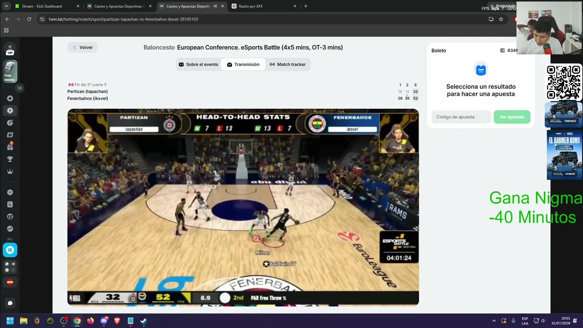Click the Boleto panel heading
Viewport: 583px width, 328px height.
[439, 51]
